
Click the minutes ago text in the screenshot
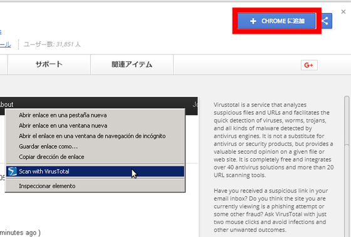(20, 233)
